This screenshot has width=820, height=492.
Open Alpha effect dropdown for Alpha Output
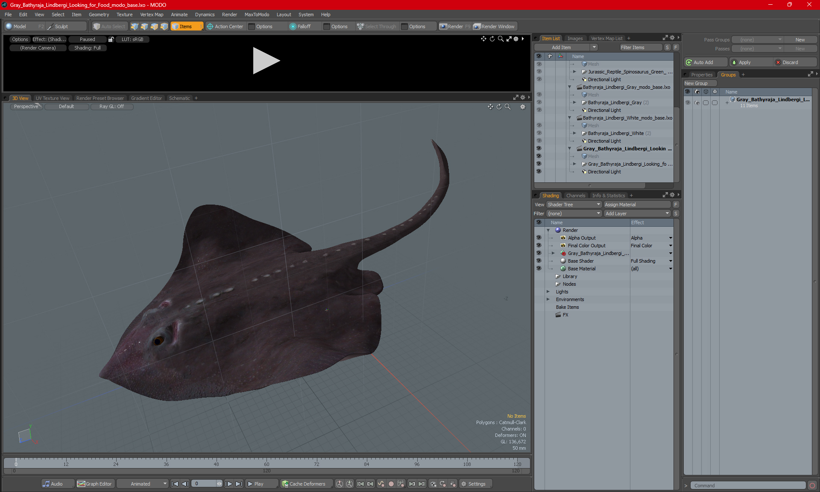(671, 238)
